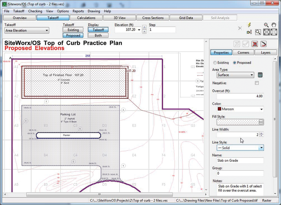Viewport: 281px width, 205px height.
Task: Click the pointing hand select tool
Action: [249, 32]
